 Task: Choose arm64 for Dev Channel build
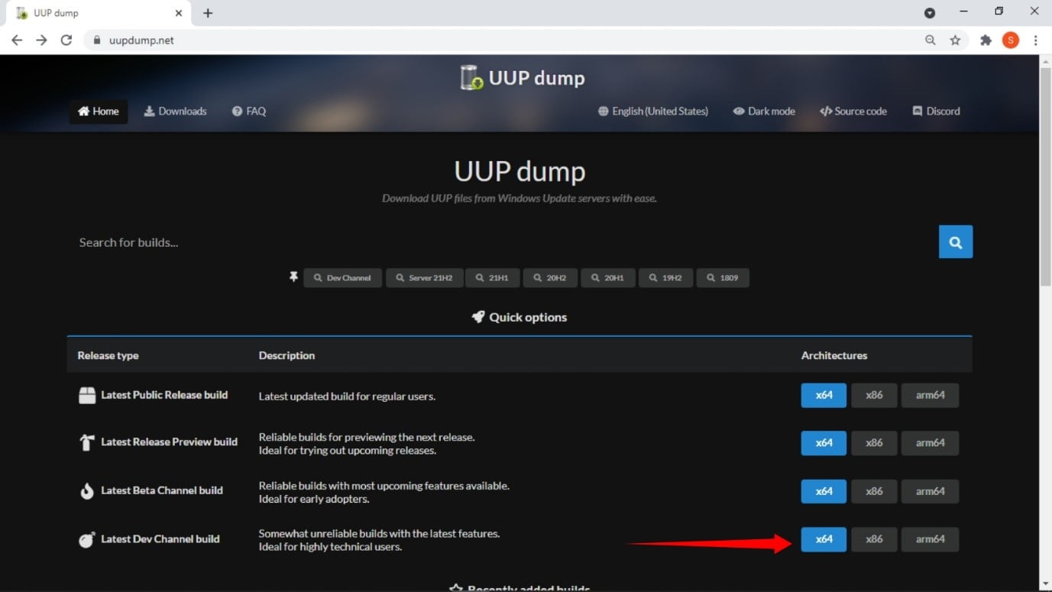930,539
